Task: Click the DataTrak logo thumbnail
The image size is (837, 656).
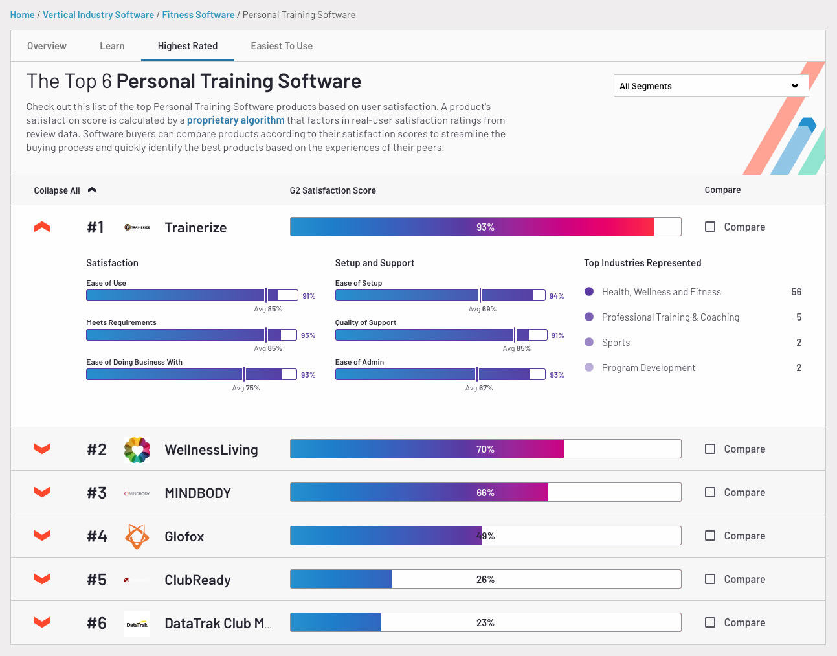Action: point(137,624)
